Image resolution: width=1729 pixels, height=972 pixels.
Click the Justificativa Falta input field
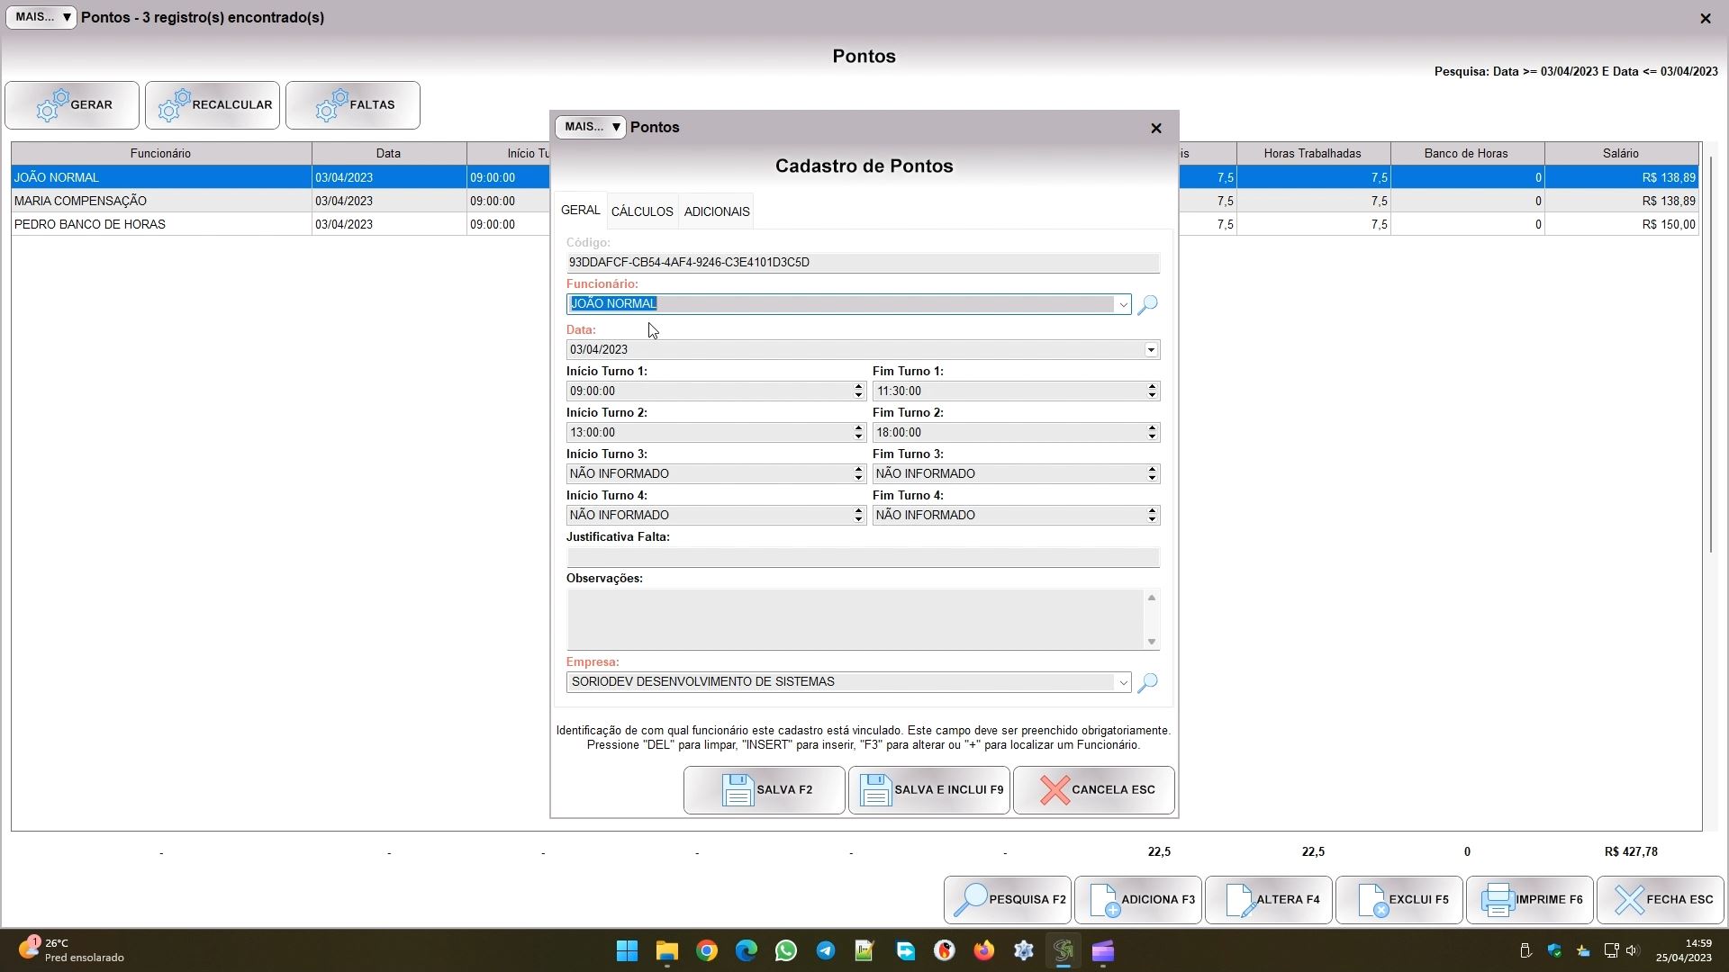click(x=863, y=558)
